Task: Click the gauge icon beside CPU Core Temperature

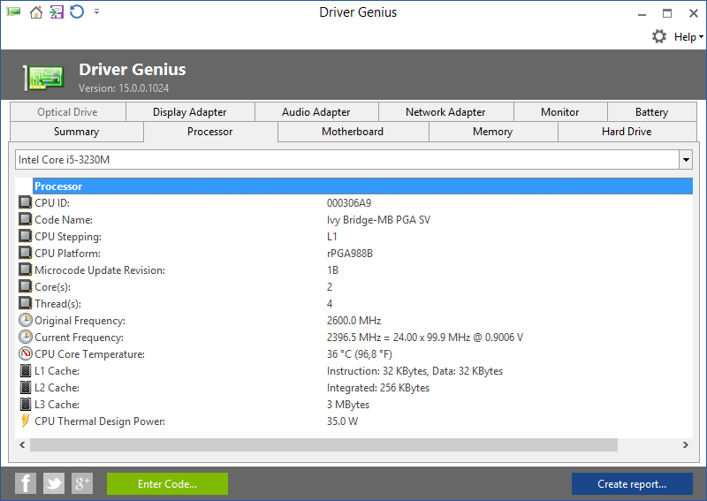Action: tap(26, 353)
